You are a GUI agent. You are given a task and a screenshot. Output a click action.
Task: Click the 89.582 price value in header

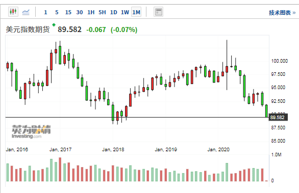tap(69, 30)
